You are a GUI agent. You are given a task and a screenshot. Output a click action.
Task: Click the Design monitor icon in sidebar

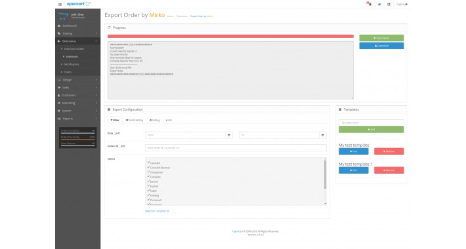[59, 80]
